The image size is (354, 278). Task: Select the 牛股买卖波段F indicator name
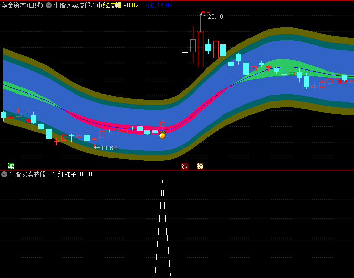(x=29, y=174)
